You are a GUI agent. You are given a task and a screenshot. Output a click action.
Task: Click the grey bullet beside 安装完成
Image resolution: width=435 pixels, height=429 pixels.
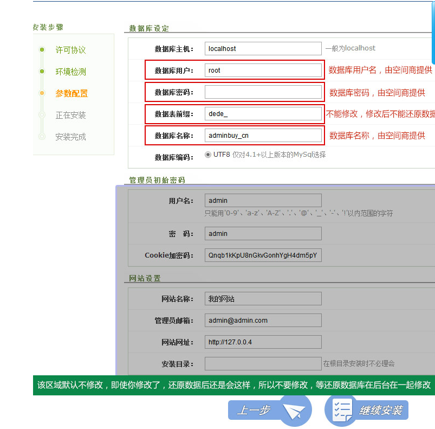click(x=42, y=136)
